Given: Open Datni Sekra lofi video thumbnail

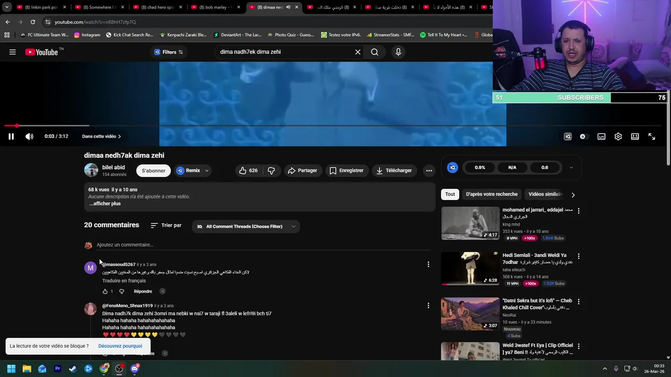Looking at the screenshot, I should tap(470, 314).
